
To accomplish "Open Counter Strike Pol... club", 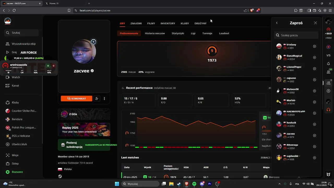I will (21, 111).
